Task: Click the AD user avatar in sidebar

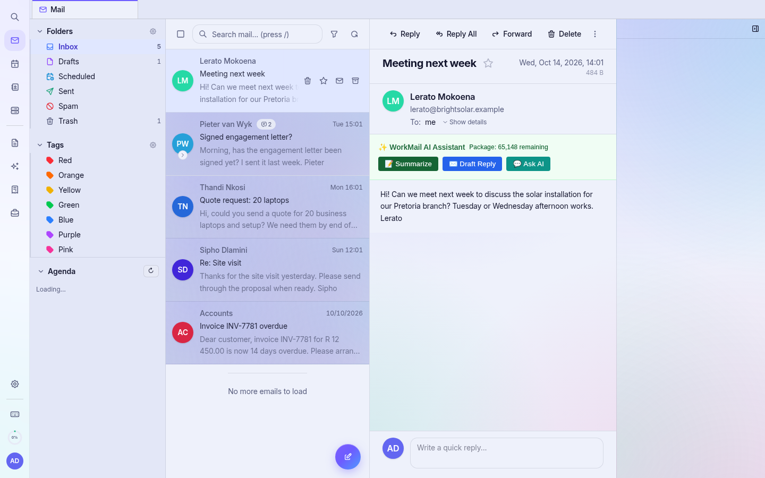Action: tap(15, 461)
